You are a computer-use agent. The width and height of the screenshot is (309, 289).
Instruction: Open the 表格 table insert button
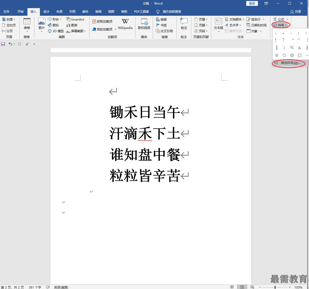[27, 25]
